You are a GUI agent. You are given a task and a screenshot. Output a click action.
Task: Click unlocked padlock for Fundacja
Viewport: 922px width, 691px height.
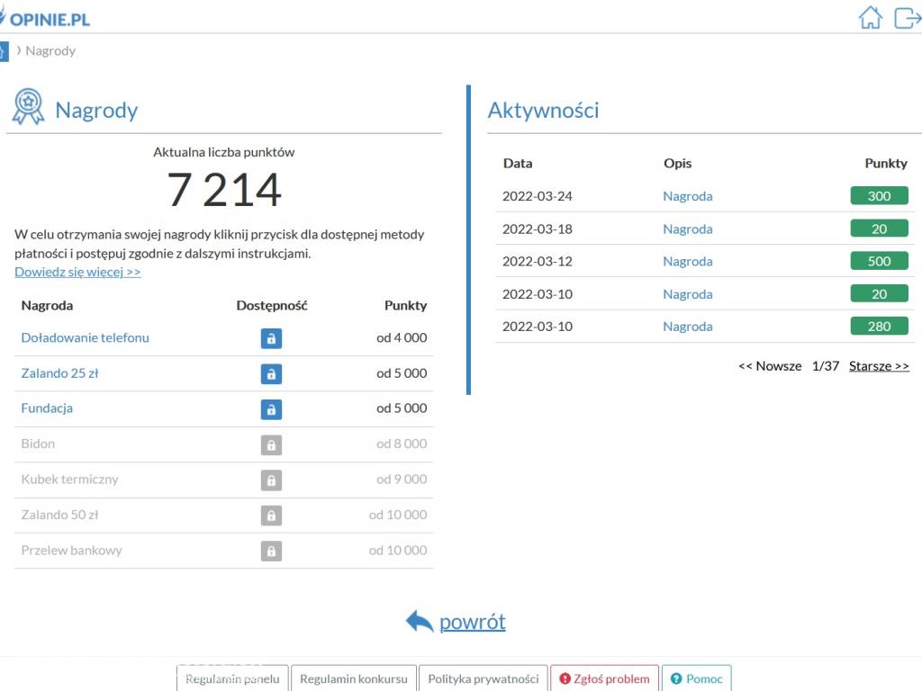271,409
